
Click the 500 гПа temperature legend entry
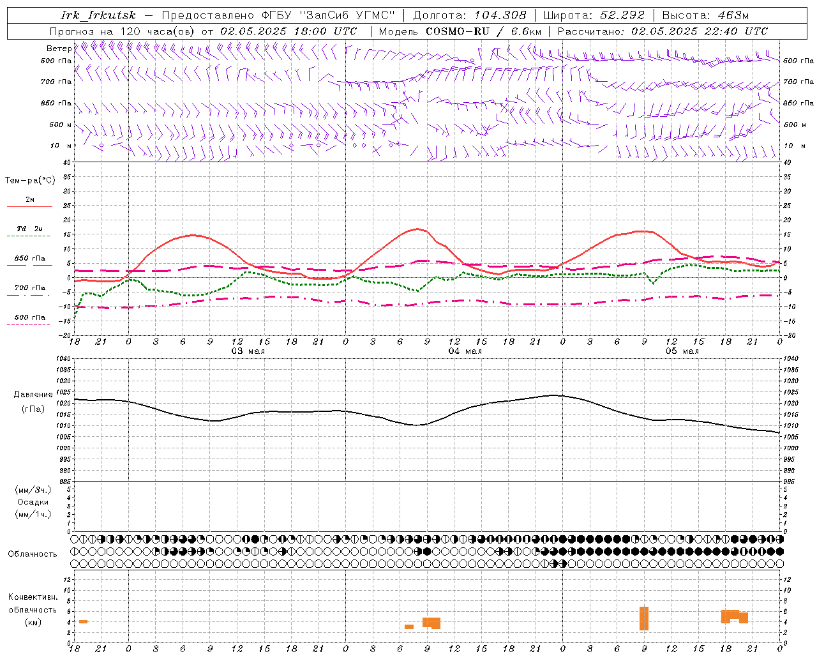coord(30,317)
